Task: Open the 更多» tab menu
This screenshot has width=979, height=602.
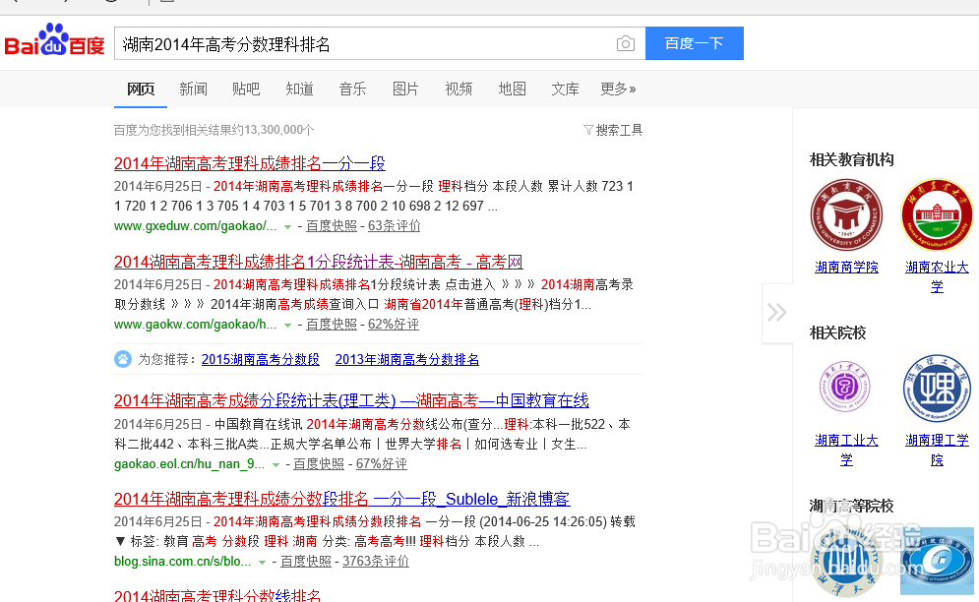Action: click(x=618, y=89)
